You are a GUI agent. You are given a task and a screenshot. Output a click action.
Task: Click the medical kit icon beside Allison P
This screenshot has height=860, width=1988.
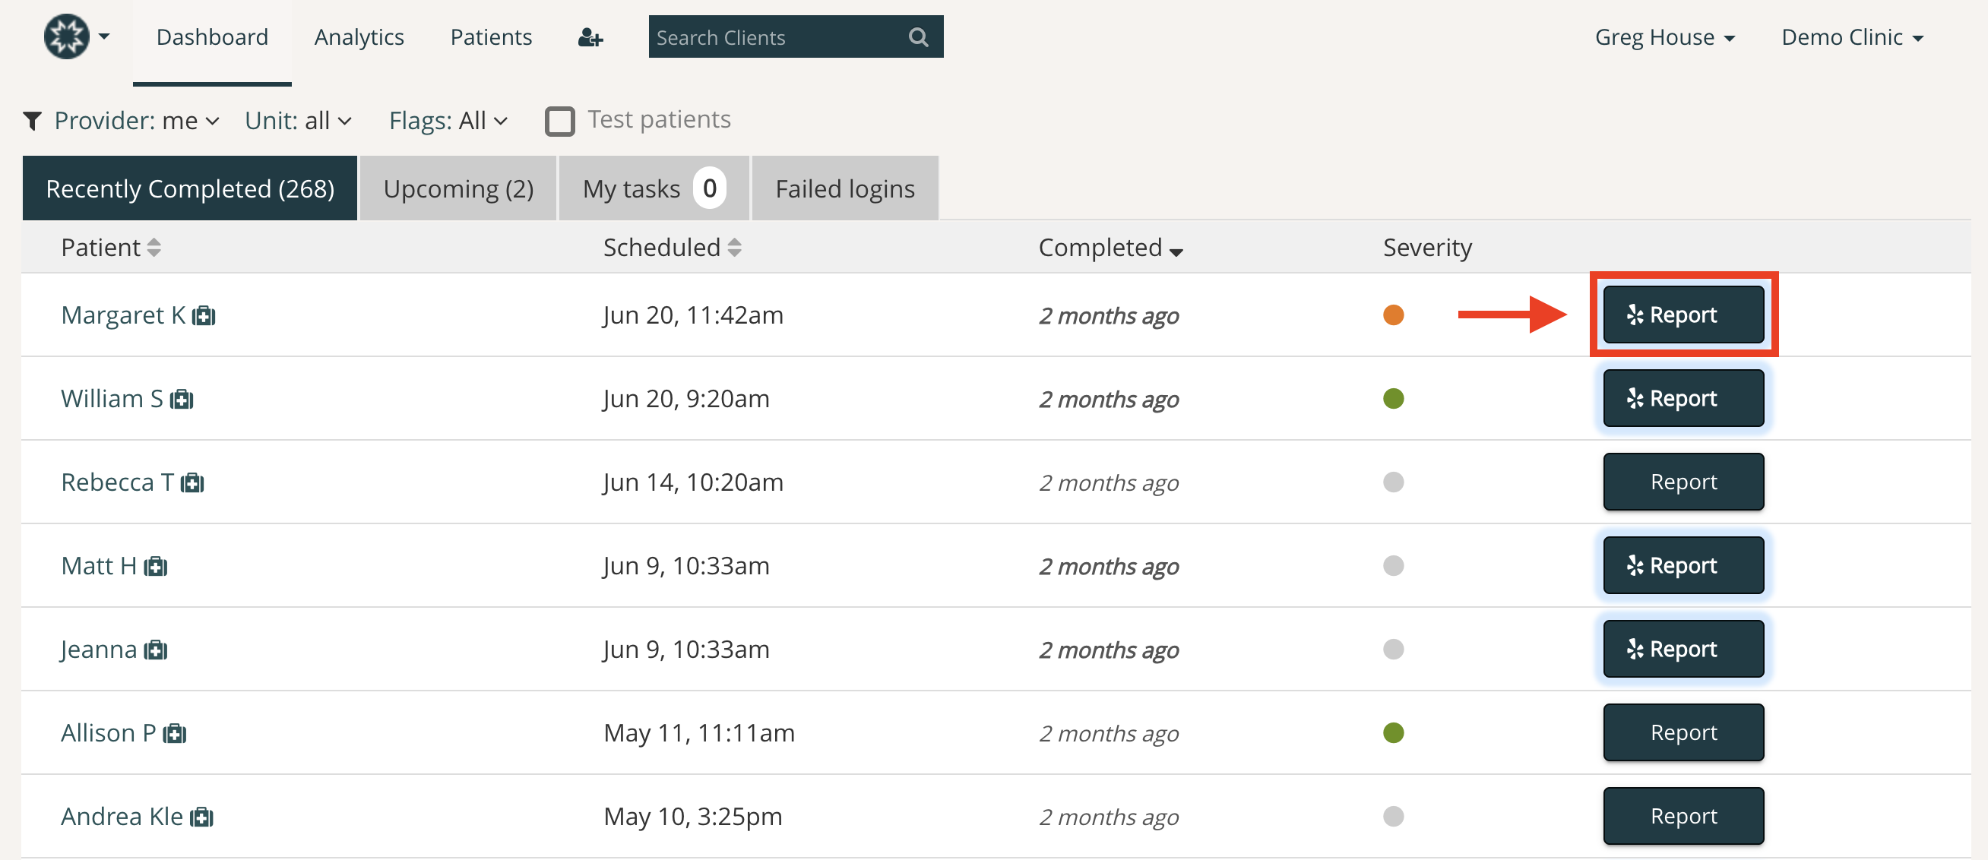pyautogui.click(x=176, y=732)
